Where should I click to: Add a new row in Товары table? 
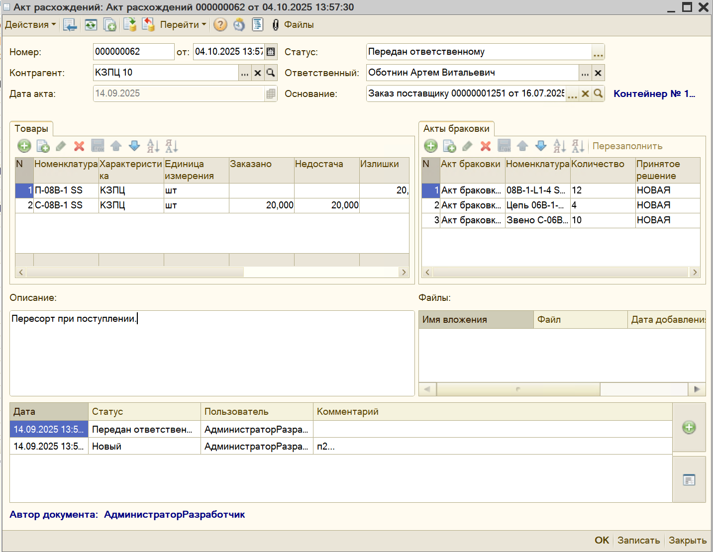pyautogui.click(x=24, y=146)
